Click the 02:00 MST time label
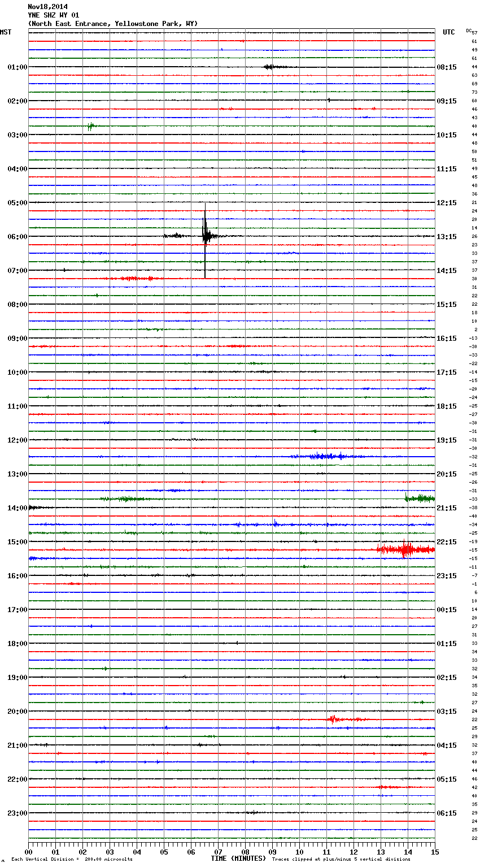 [17, 101]
